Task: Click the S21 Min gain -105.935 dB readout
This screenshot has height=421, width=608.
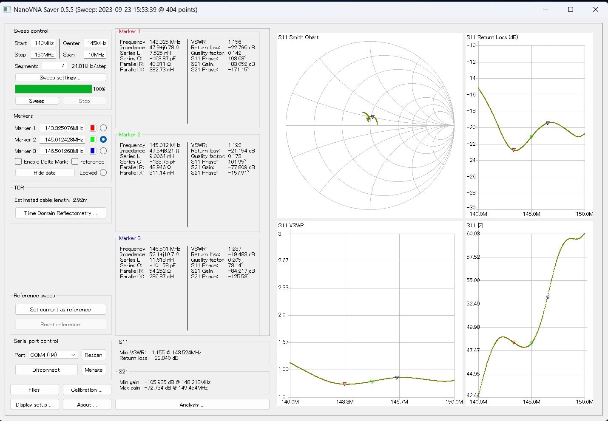Action: [x=165, y=382]
